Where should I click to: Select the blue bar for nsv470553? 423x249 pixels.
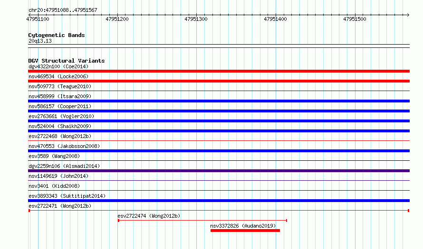tap(219, 151)
